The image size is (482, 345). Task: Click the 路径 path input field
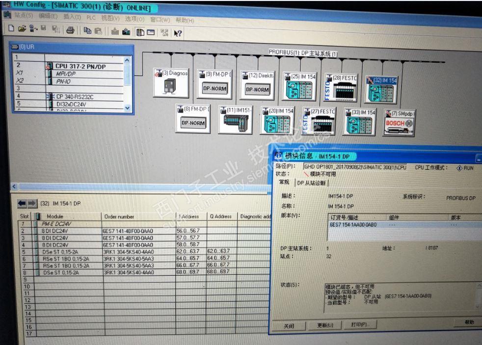point(355,167)
